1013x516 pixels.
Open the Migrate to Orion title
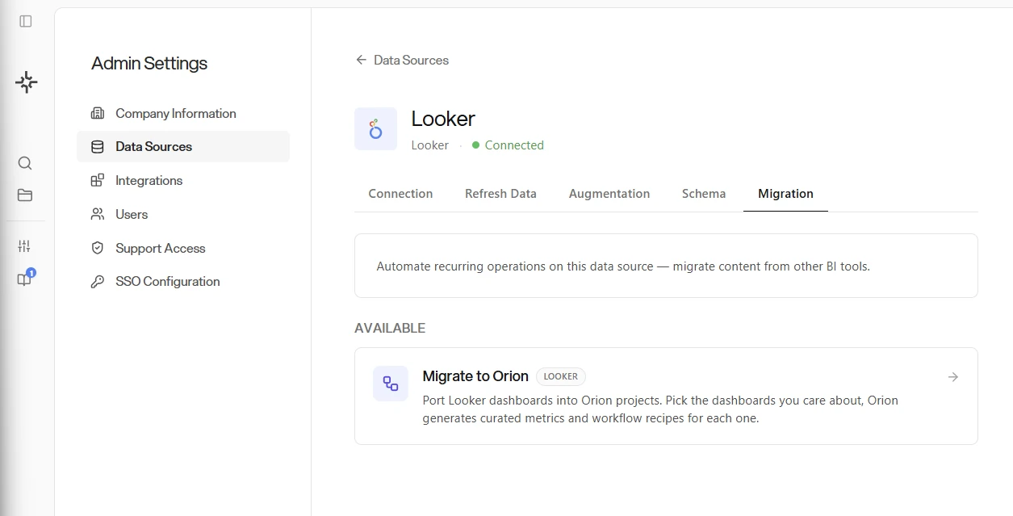pos(475,376)
